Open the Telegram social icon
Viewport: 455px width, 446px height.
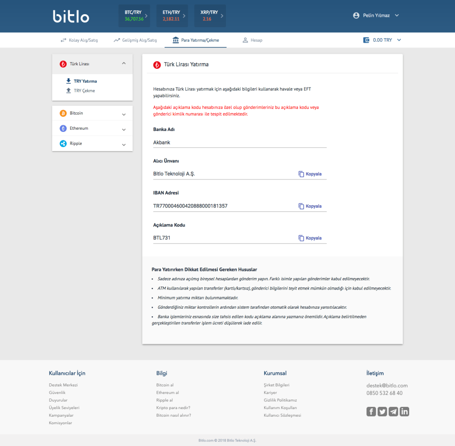[393, 411]
